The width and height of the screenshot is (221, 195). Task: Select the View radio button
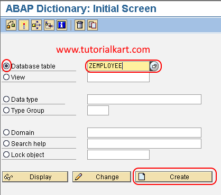[6, 77]
